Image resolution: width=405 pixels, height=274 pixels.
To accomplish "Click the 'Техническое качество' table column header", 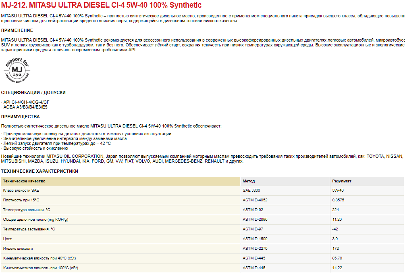I will pos(24,181).
